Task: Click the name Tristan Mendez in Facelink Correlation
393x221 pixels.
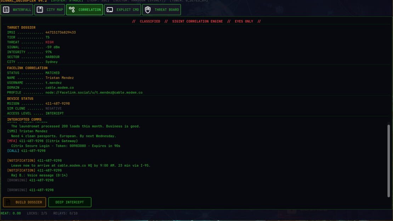Action: tap(59, 78)
